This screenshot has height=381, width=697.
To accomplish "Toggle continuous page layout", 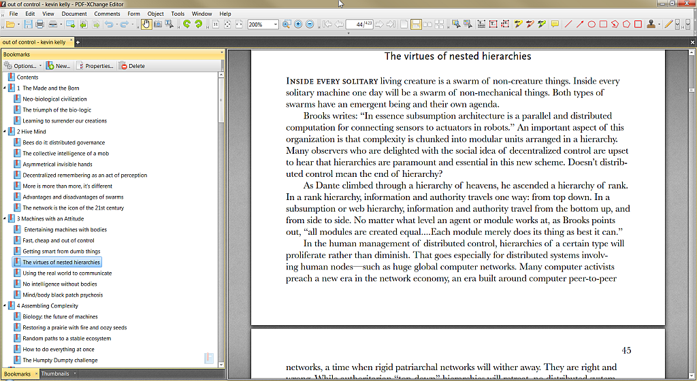I will (416, 24).
